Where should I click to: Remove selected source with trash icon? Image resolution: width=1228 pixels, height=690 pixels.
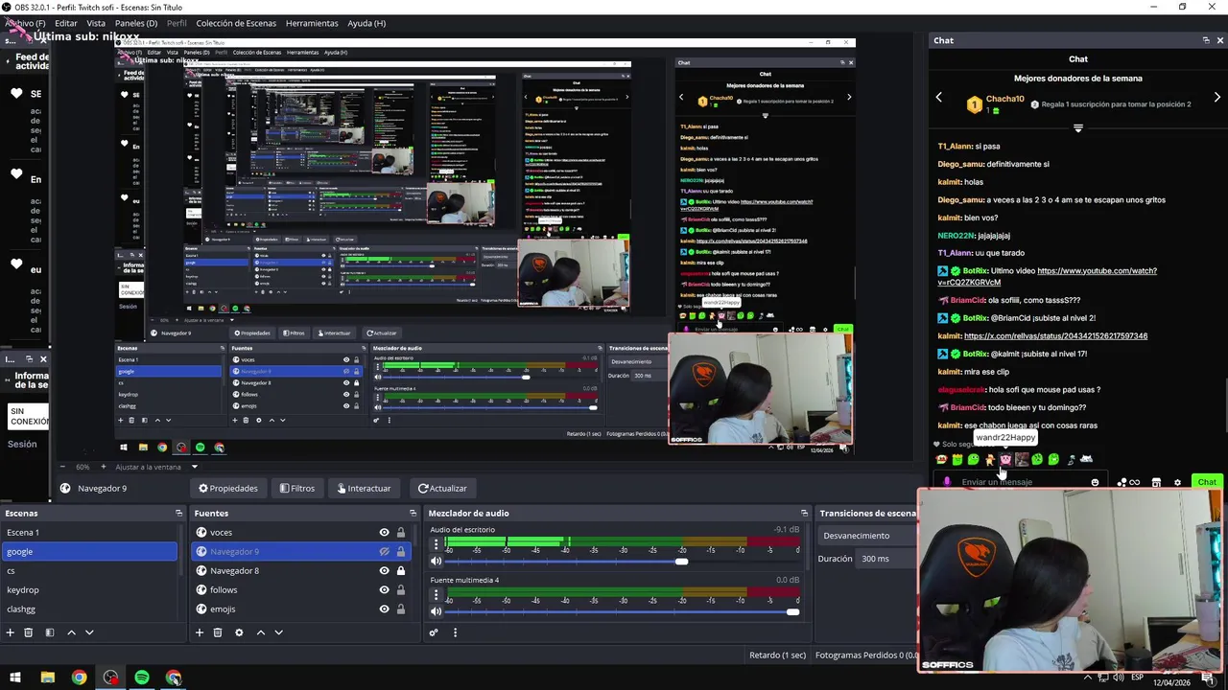point(218,632)
